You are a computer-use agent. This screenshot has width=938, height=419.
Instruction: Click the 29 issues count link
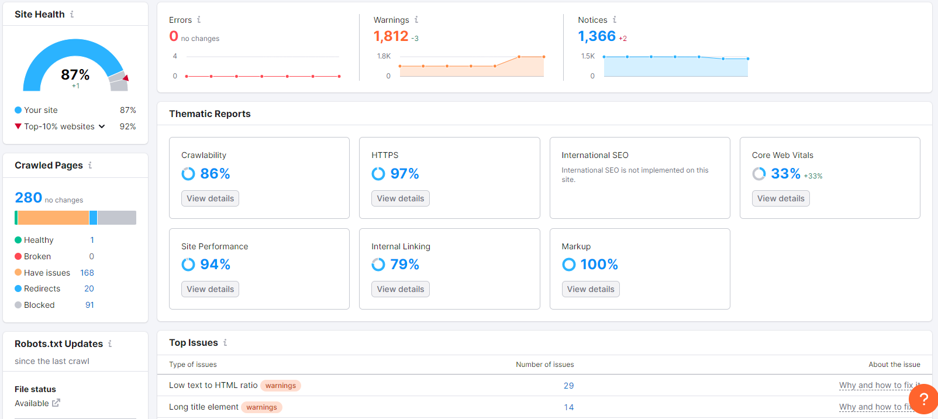(568, 386)
